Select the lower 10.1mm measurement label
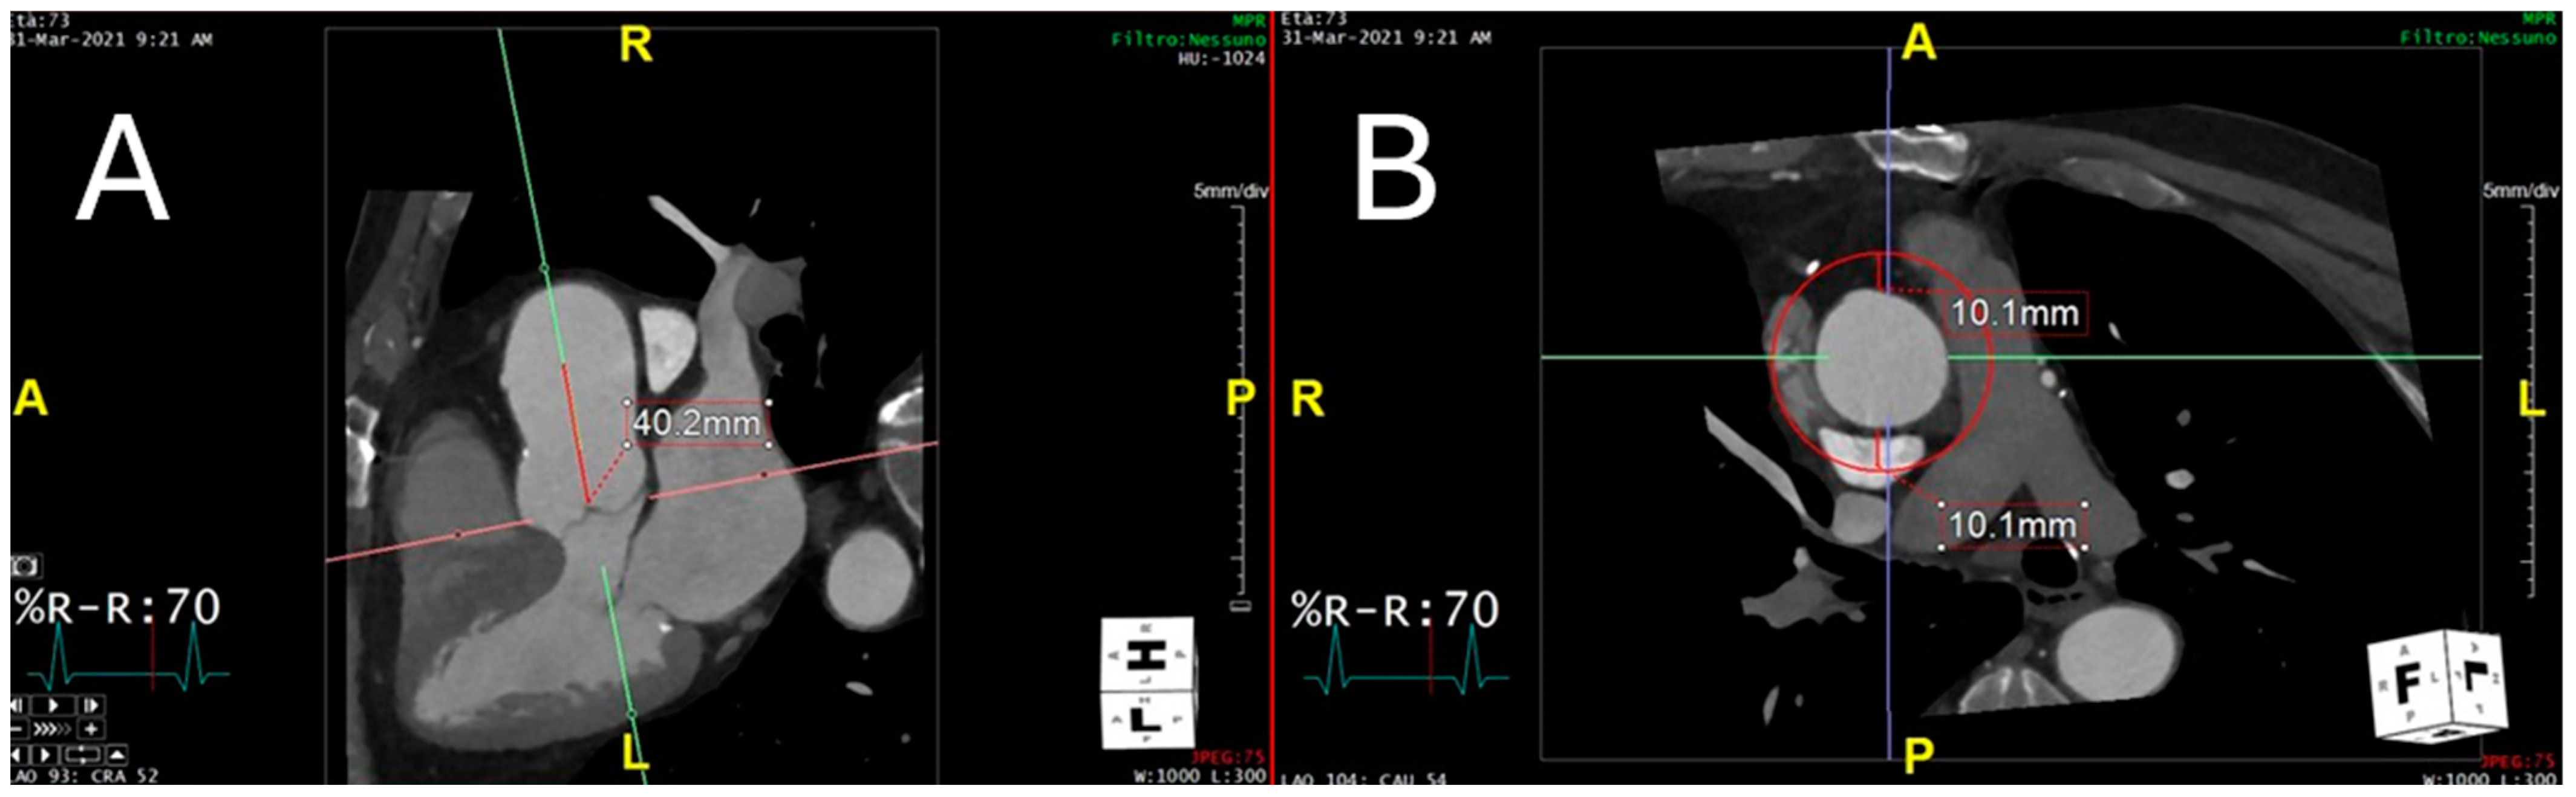 tap(2012, 526)
